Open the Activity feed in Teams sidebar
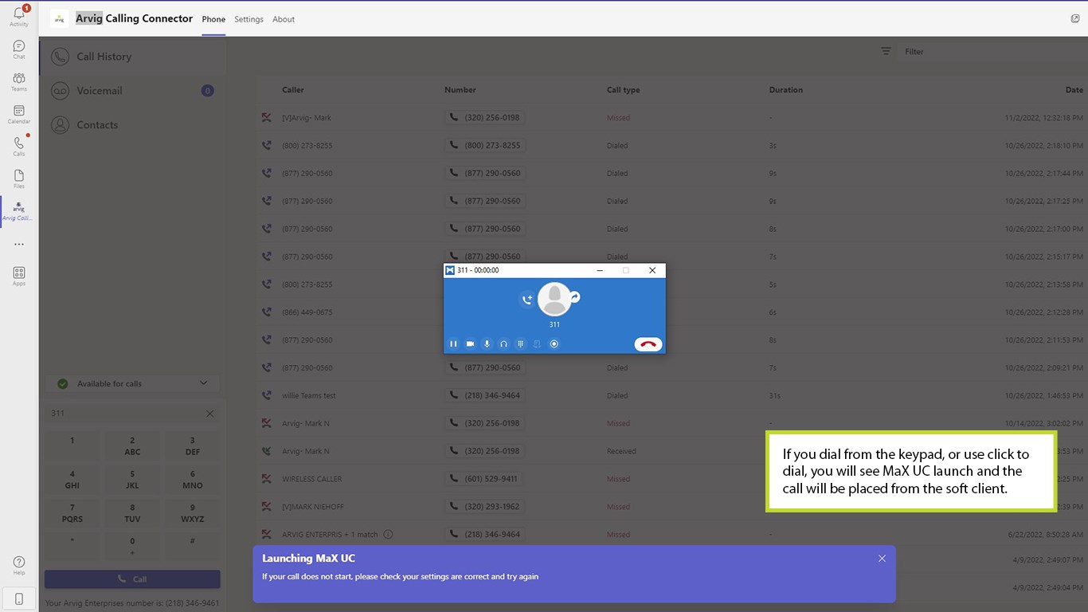The width and height of the screenshot is (1088, 612). 19,16
